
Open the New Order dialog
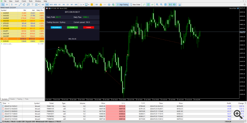pyautogui.click(x=135, y=5)
